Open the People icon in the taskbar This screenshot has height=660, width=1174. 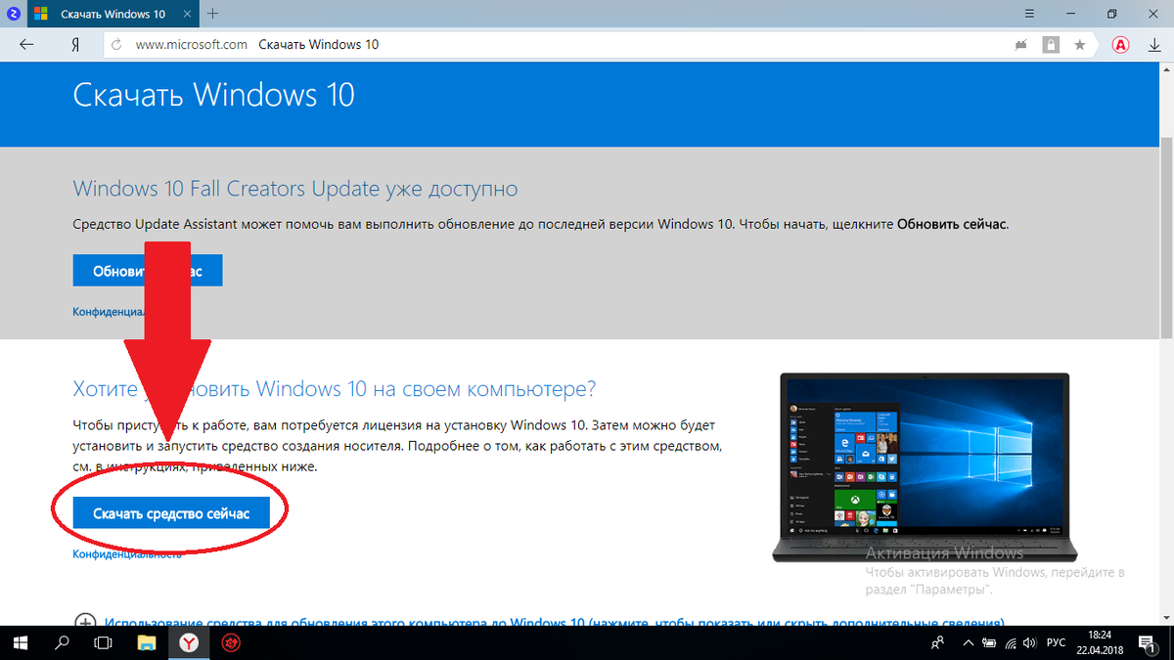938,643
